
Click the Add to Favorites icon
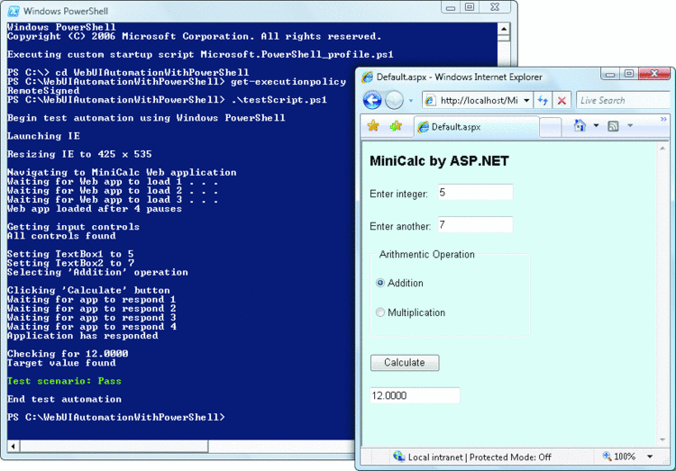(x=396, y=126)
